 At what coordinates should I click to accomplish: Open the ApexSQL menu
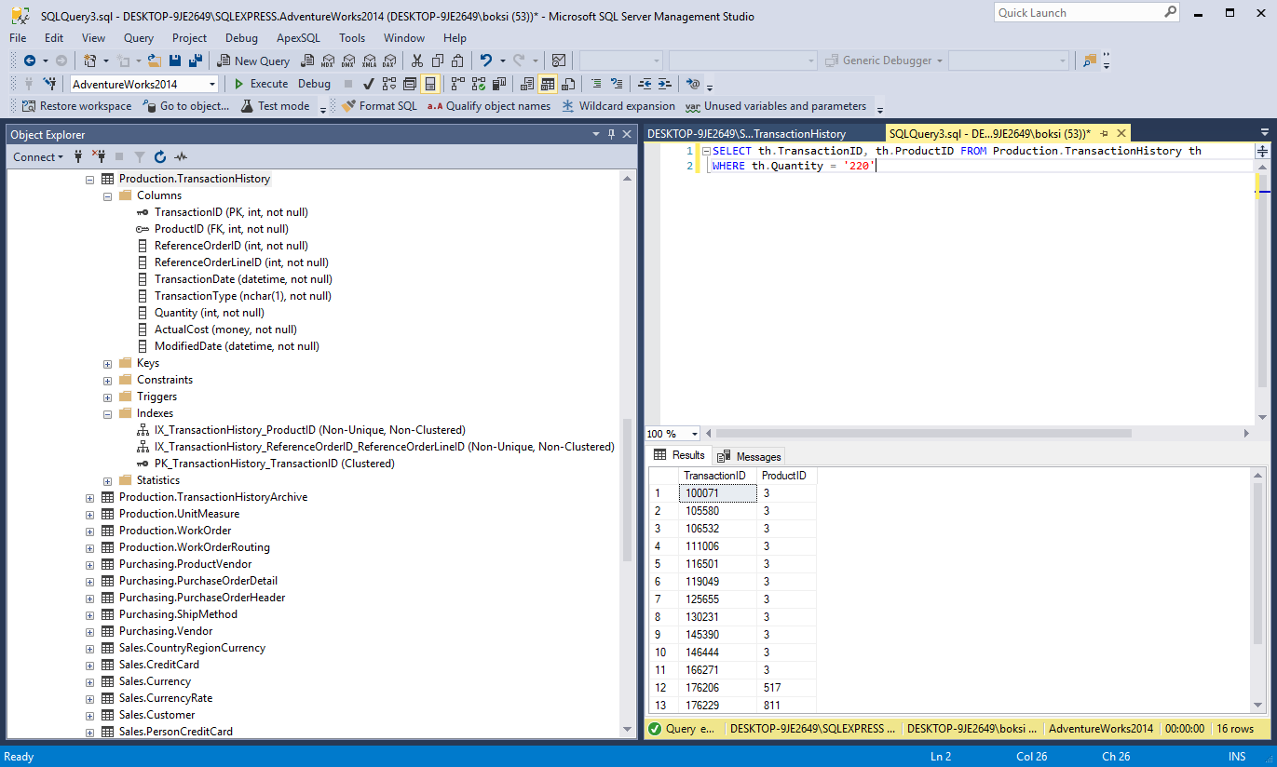coord(298,38)
